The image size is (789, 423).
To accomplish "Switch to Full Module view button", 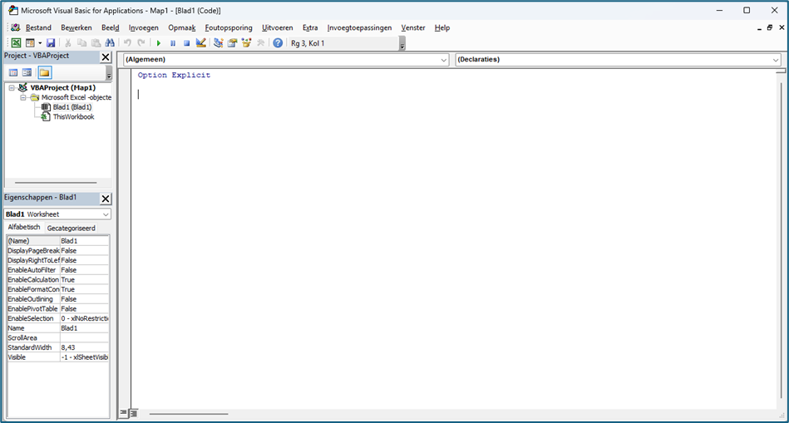I will (x=132, y=413).
